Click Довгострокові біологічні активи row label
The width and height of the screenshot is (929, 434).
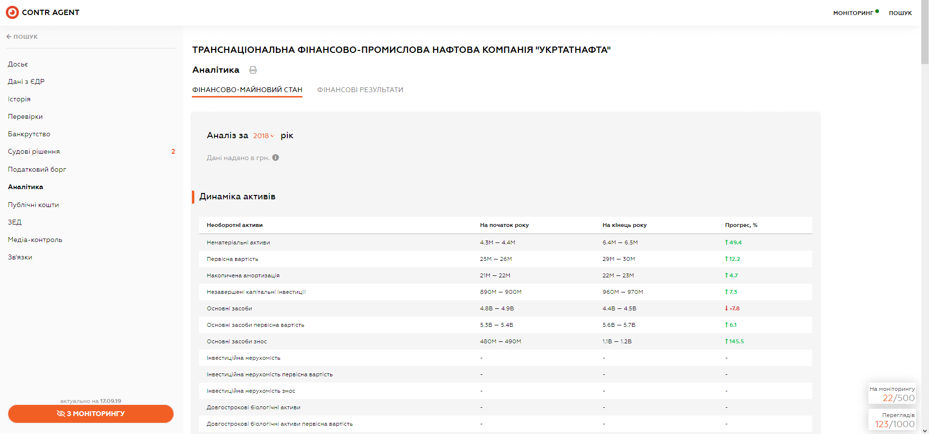(x=253, y=407)
